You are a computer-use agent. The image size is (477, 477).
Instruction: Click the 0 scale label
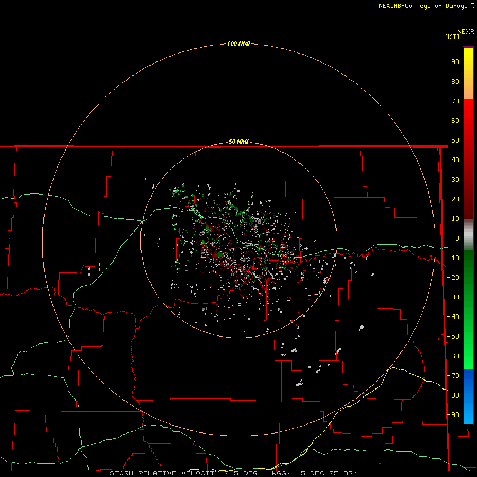[x=457, y=238]
